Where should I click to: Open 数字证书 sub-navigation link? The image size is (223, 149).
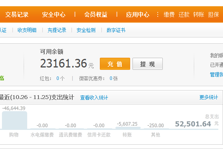point(116,30)
